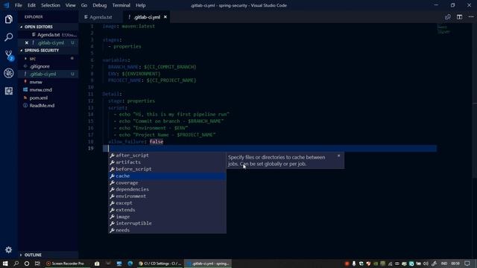This screenshot has width=477, height=268.
Task: Open the View menu
Action: tap(71, 5)
